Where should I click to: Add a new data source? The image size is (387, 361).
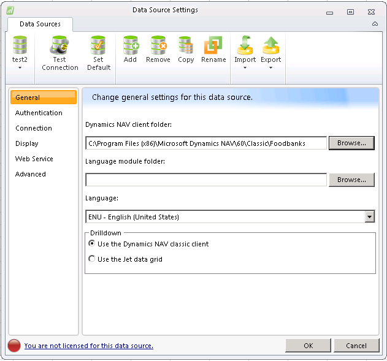[130, 46]
